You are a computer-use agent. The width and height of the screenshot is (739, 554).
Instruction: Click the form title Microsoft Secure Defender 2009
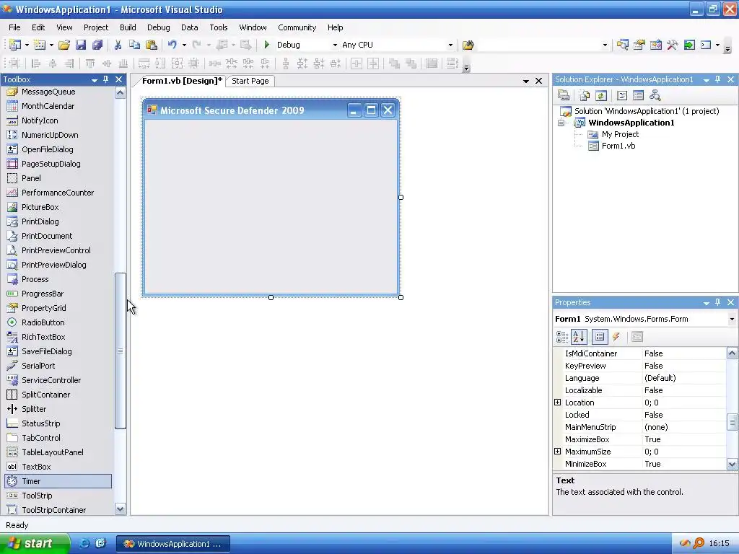tap(232, 110)
